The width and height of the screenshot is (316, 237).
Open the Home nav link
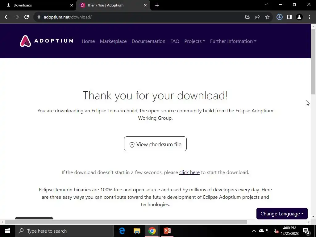[88, 41]
